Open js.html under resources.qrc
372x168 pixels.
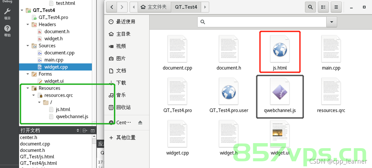pyautogui.click(x=63, y=110)
